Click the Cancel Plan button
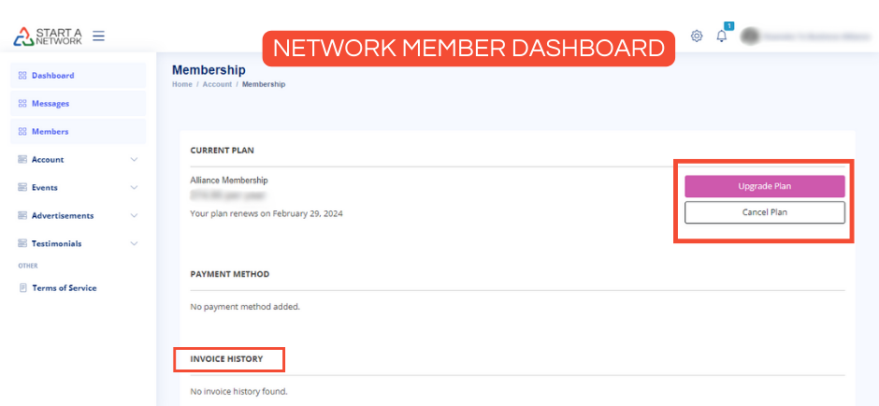Viewport: 879px width, 406px height. (x=764, y=212)
